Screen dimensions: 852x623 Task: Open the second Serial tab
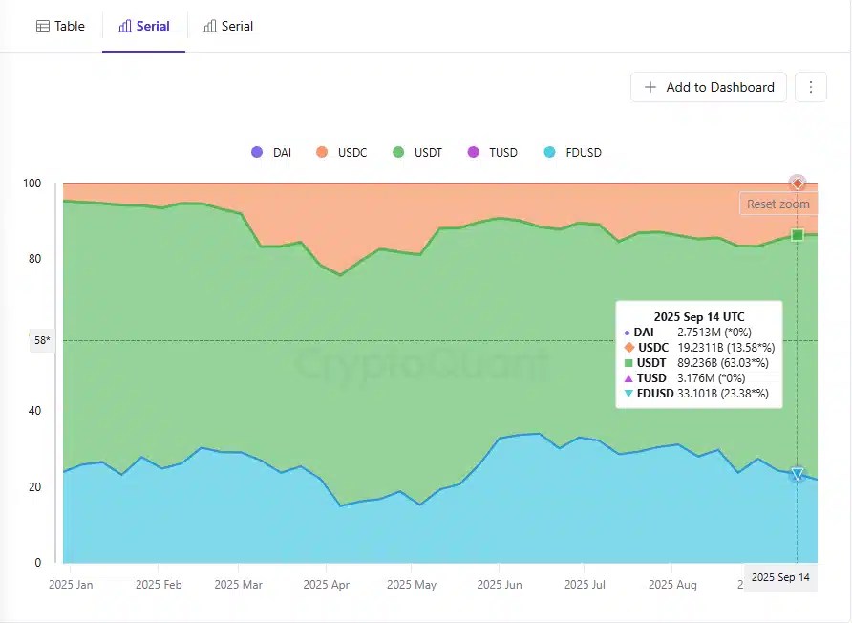(228, 26)
